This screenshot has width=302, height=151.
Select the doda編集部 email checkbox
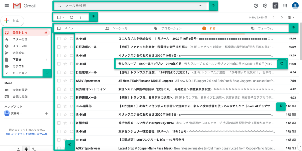pos(59,106)
